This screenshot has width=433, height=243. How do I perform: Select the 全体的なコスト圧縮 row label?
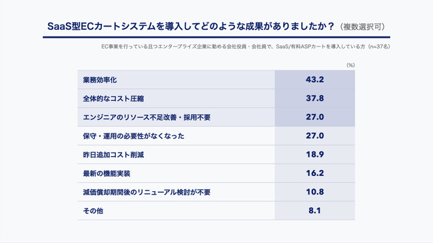(x=113, y=99)
